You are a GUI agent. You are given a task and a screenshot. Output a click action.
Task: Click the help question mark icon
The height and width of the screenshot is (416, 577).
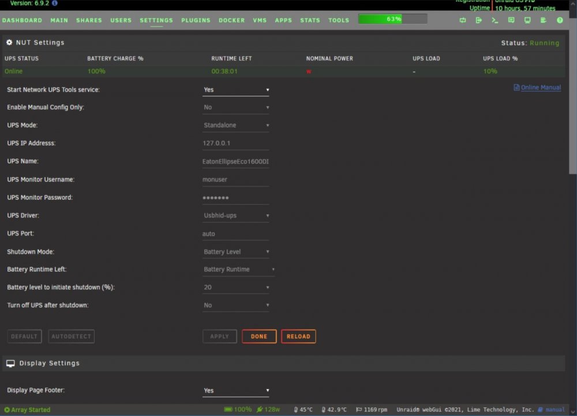tap(560, 20)
